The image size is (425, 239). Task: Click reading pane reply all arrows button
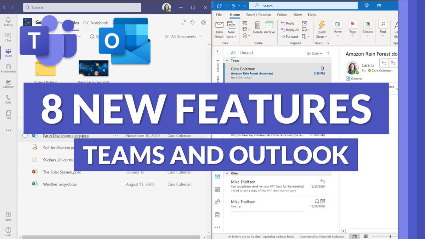[392, 63]
